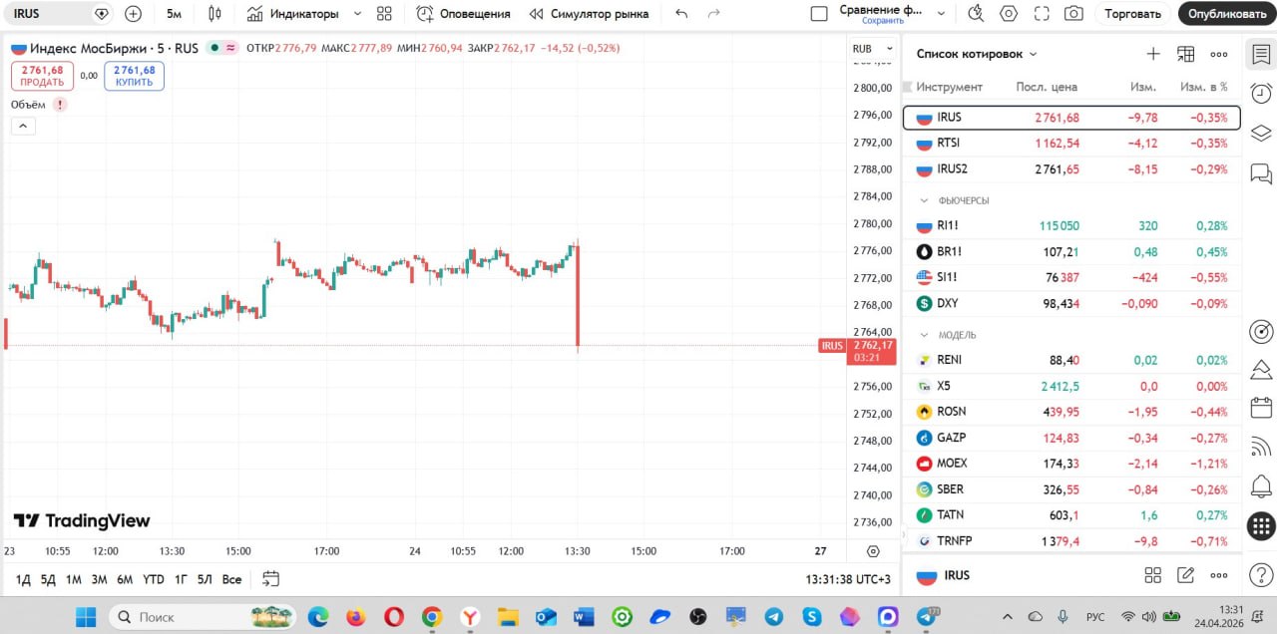
Task: Select SI1! futures row
Action: pyautogui.click(x=1071, y=277)
